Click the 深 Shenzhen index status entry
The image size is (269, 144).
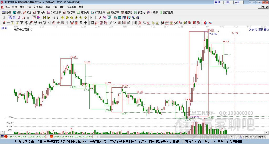tap(71, 137)
